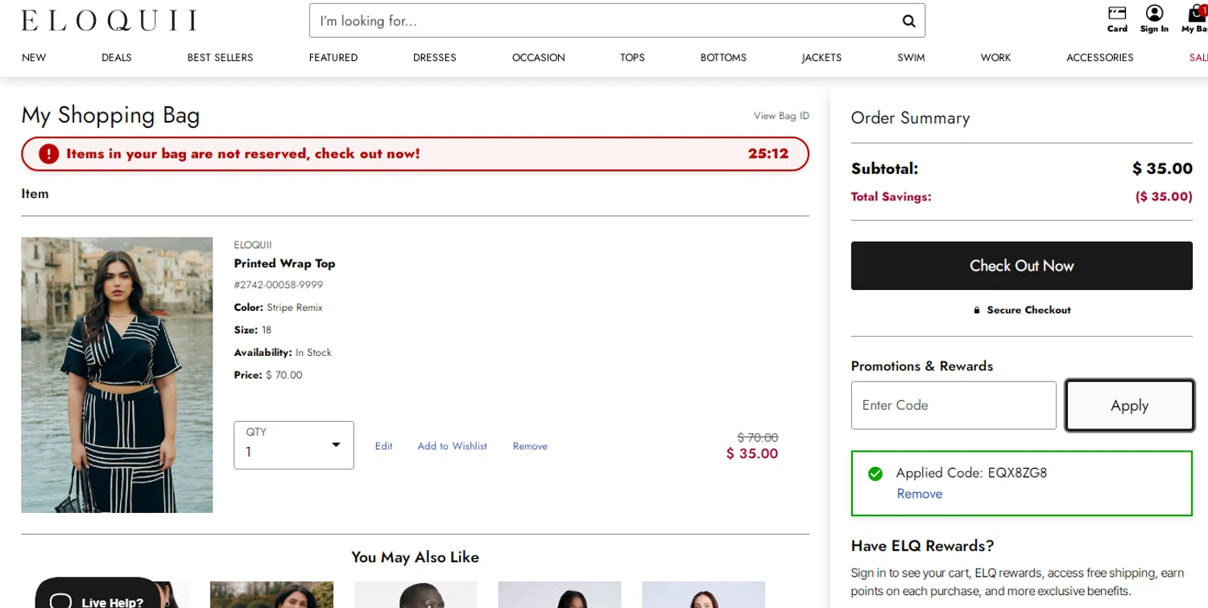This screenshot has width=1208, height=608.
Task: Open the SWIM menu
Action: pyautogui.click(x=912, y=58)
